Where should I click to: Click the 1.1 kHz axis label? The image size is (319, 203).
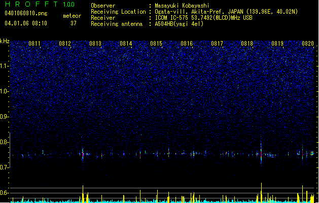tap(4, 66)
